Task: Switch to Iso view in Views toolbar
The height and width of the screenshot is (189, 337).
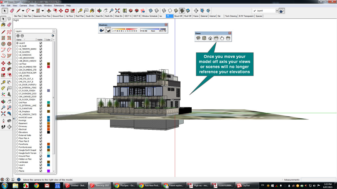Action: point(198,38)
